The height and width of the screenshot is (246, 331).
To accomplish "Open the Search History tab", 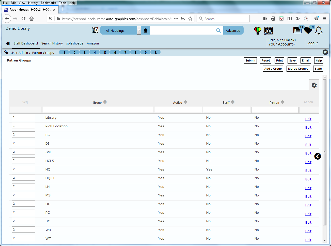I will [x=52, y=43].
